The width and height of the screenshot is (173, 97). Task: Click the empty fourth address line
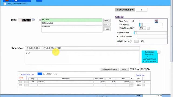tap(72, 31)
